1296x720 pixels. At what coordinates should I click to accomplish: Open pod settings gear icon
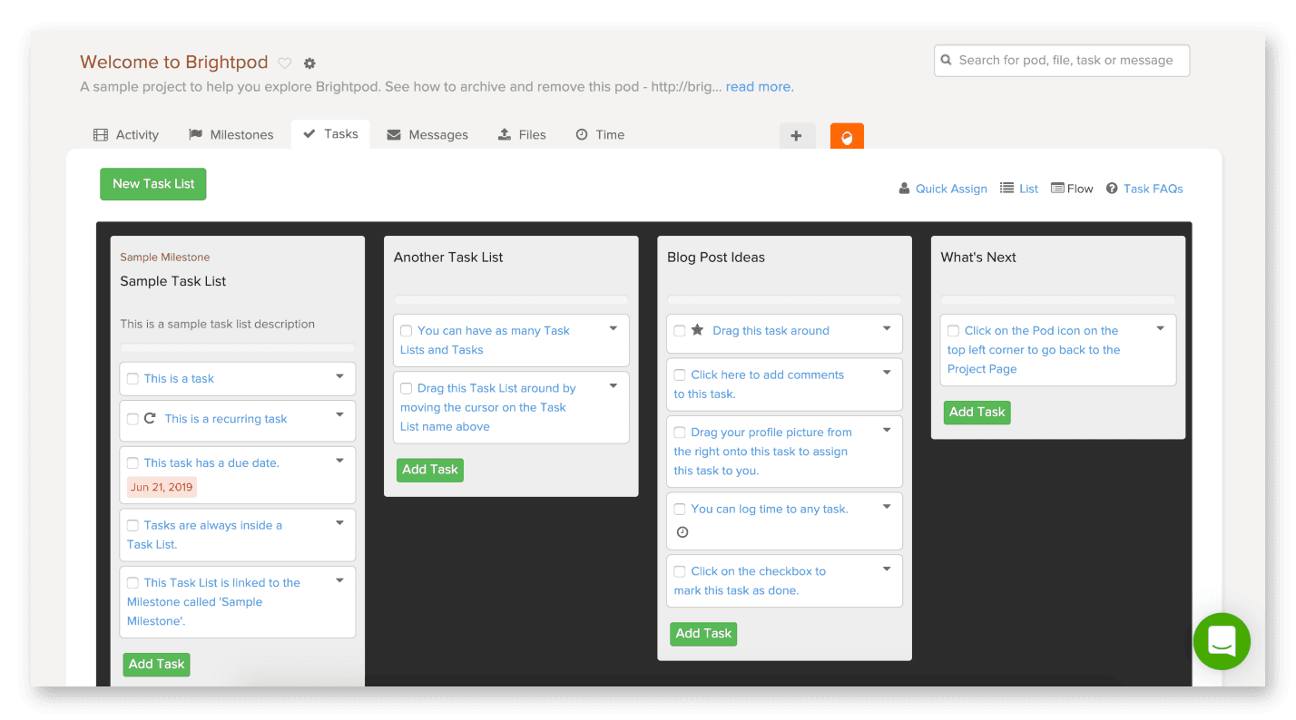[309, 63]
